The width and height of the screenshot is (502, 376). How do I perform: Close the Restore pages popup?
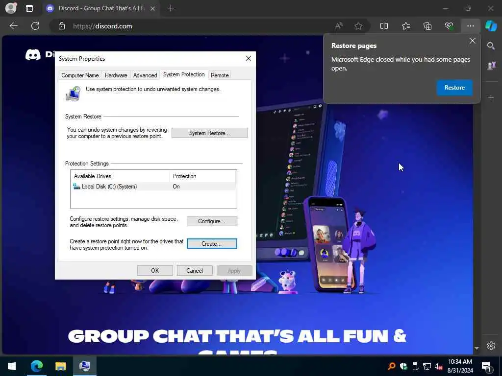(472, 41)
